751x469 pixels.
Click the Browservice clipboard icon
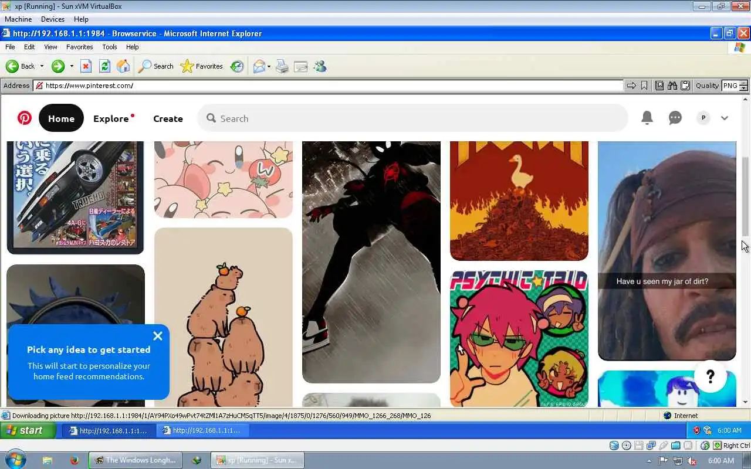tap(685, 86)
